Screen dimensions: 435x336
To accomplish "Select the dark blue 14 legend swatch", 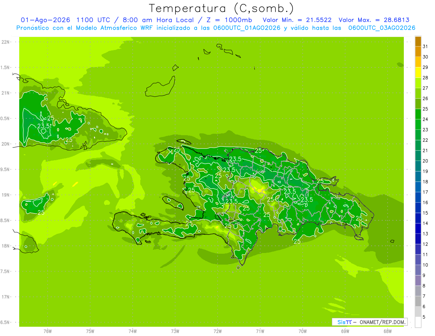I will pos(418,218).
